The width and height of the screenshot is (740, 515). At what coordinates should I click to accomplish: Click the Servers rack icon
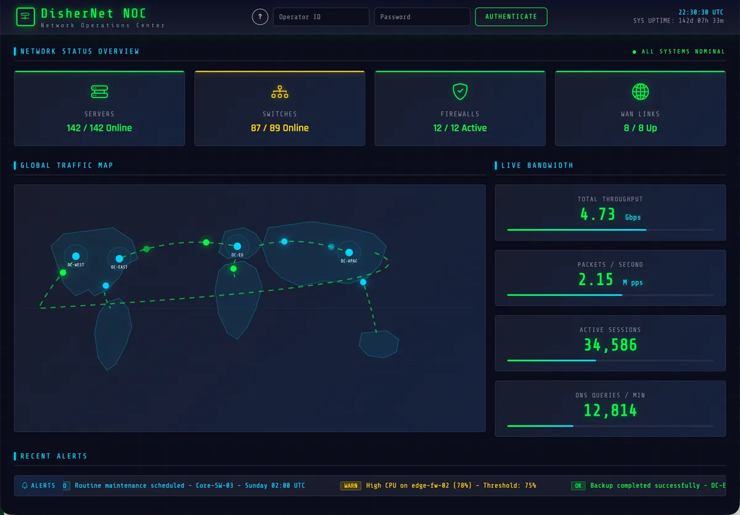point(99,92)
